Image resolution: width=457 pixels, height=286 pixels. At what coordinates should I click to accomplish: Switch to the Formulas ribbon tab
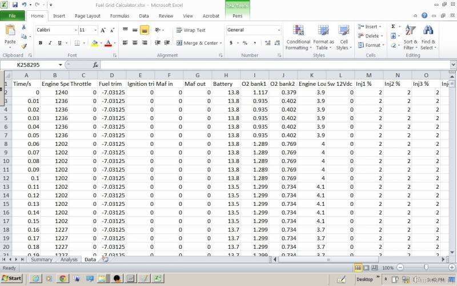[119, 16]
